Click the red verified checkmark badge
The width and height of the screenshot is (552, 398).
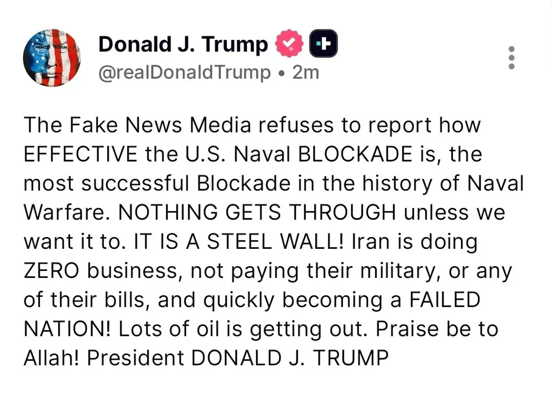(289, 43)
